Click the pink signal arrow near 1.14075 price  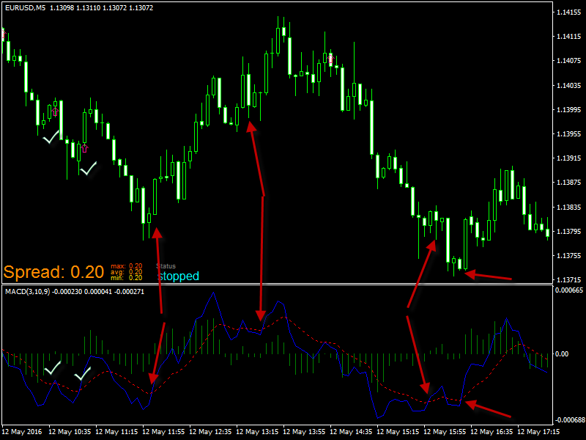[x=330, y=59]
